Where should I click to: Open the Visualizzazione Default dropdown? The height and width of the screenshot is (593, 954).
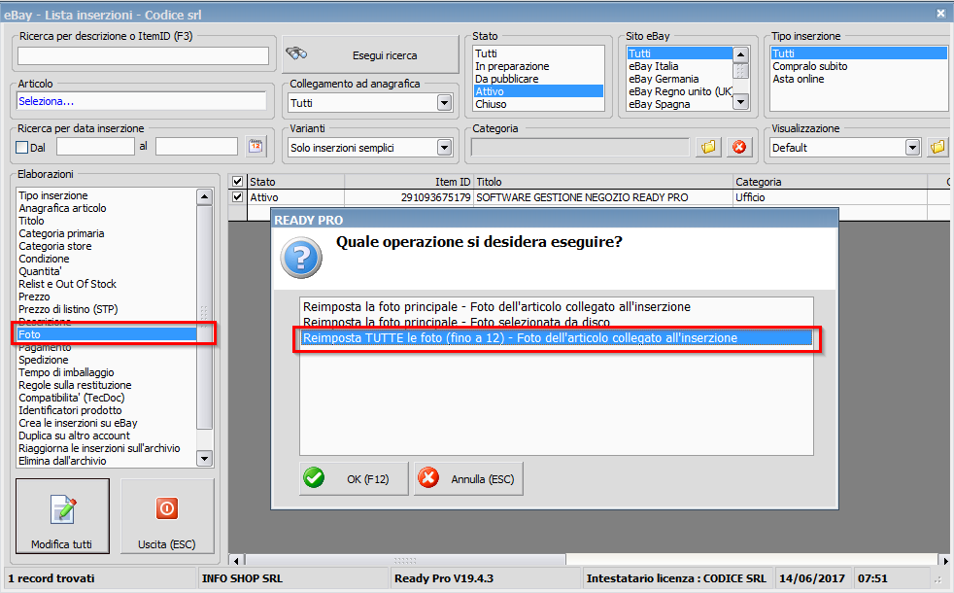pos(912,148)
